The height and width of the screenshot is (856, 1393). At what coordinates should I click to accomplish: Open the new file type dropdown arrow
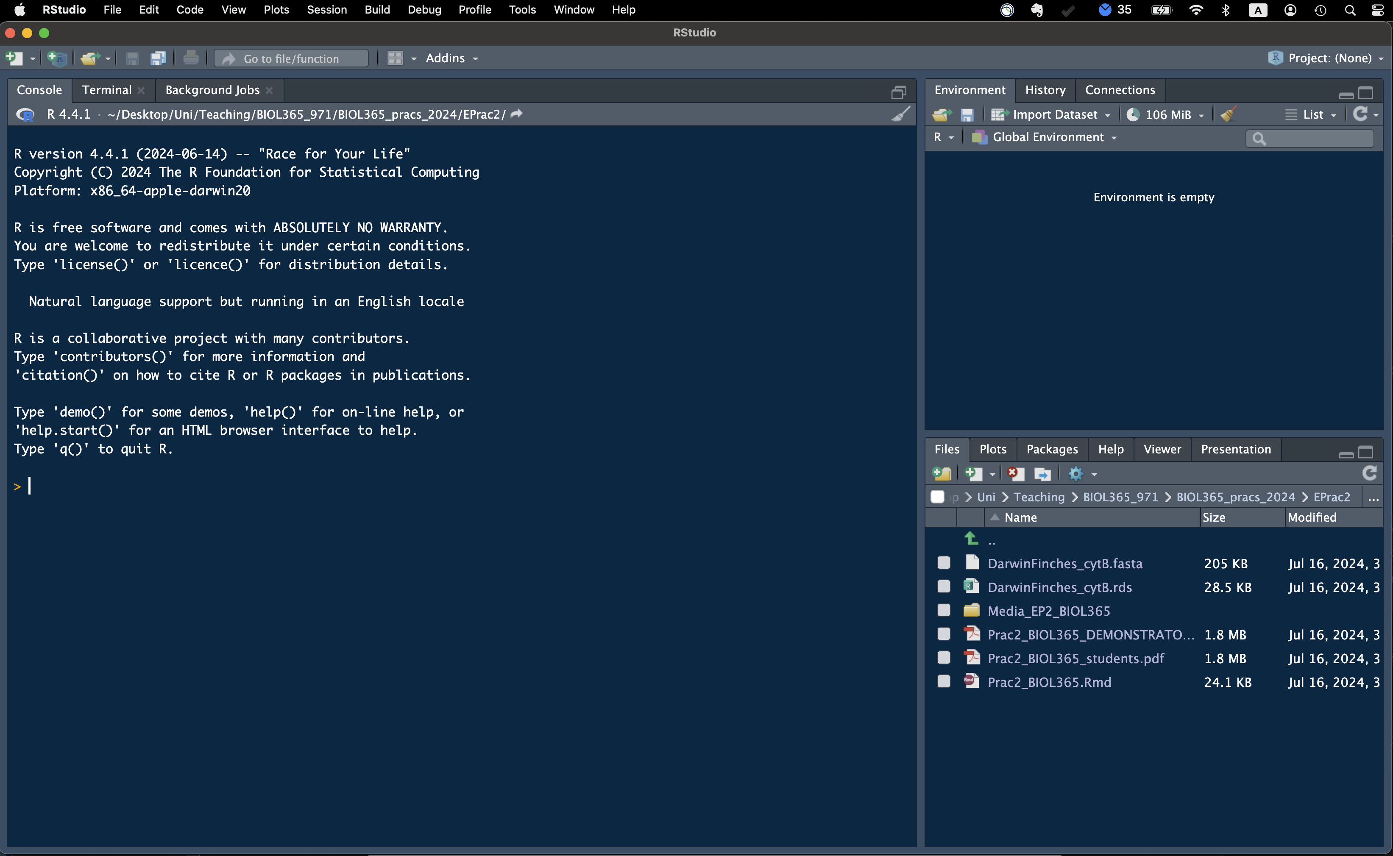[x=32, y=59]
